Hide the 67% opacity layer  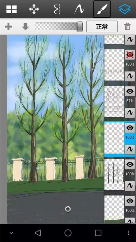pos(130,91)
